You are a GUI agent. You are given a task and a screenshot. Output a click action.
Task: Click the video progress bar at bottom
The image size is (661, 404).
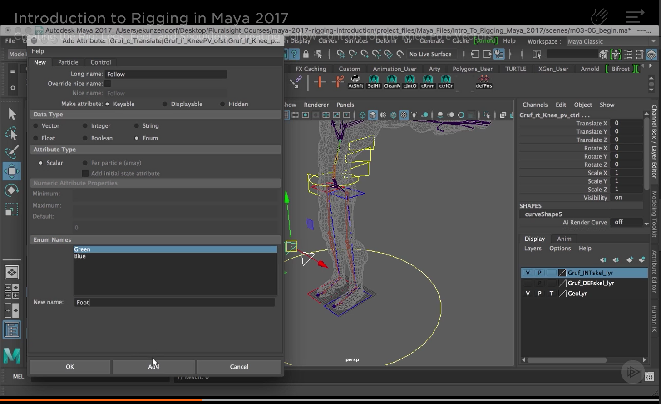[x=330, y=400]
